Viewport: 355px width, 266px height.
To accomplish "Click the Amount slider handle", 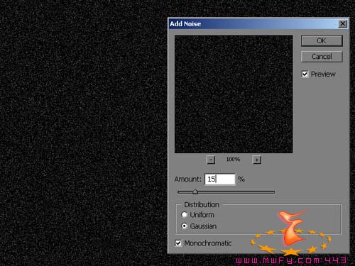I will point(195,192).
